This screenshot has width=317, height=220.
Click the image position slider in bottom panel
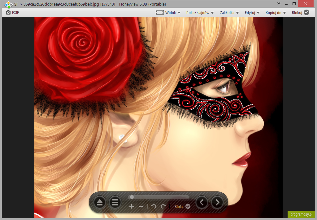coord(158,197)
